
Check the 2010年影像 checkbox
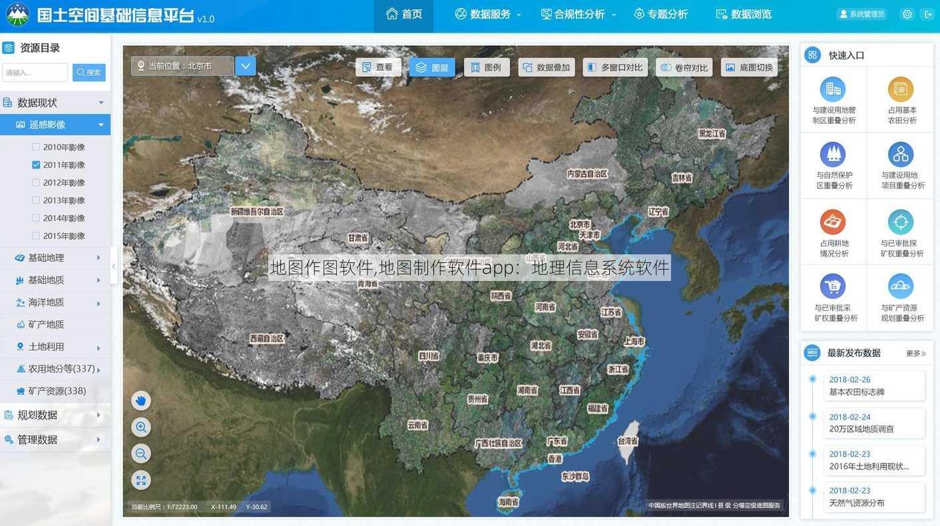click(36, 146)
